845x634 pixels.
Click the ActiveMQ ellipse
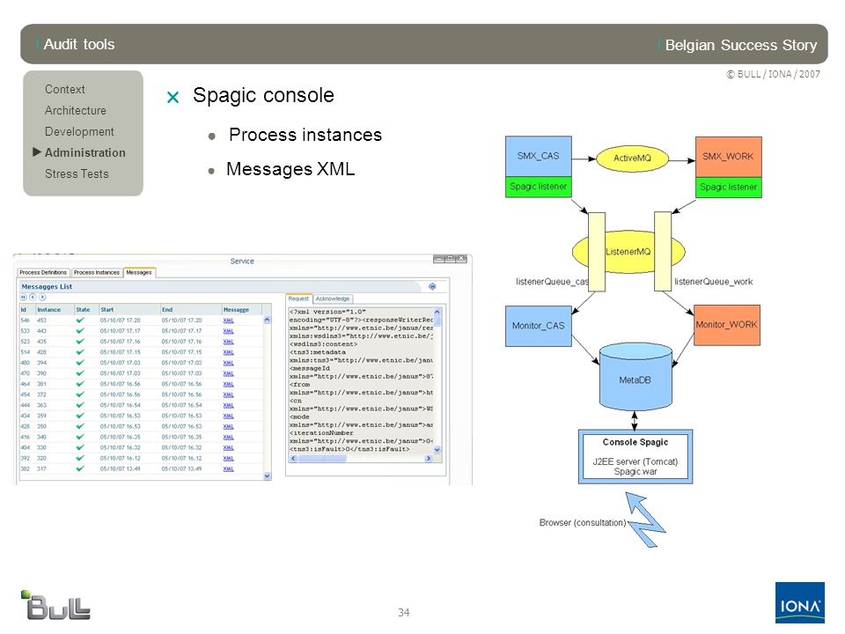[x=632, y=158]
